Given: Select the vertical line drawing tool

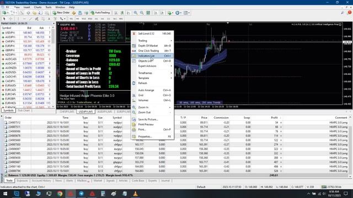Looking at the screenshot, I should [18, 19].
